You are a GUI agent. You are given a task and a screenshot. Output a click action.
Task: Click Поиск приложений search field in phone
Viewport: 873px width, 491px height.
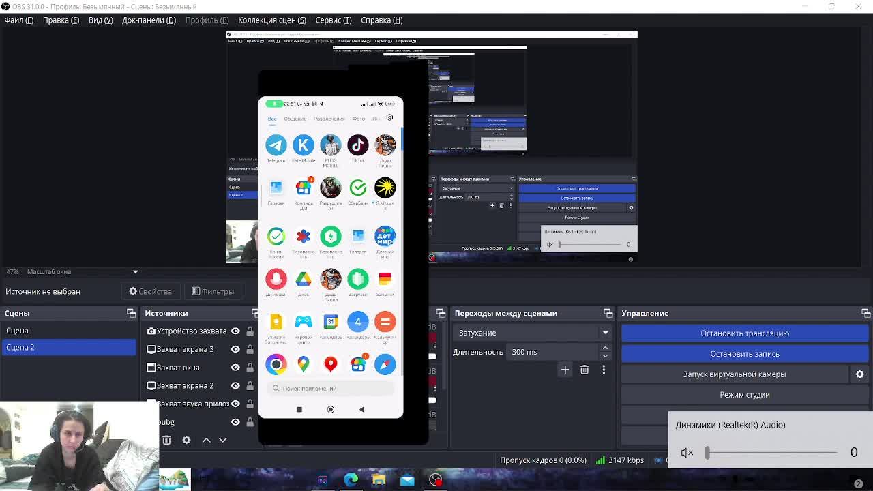pos(331,388)
